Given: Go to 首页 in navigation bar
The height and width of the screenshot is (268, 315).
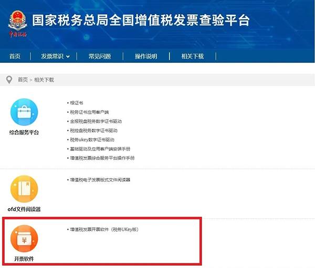Looking at the screenshot, I should click(15, 56).
